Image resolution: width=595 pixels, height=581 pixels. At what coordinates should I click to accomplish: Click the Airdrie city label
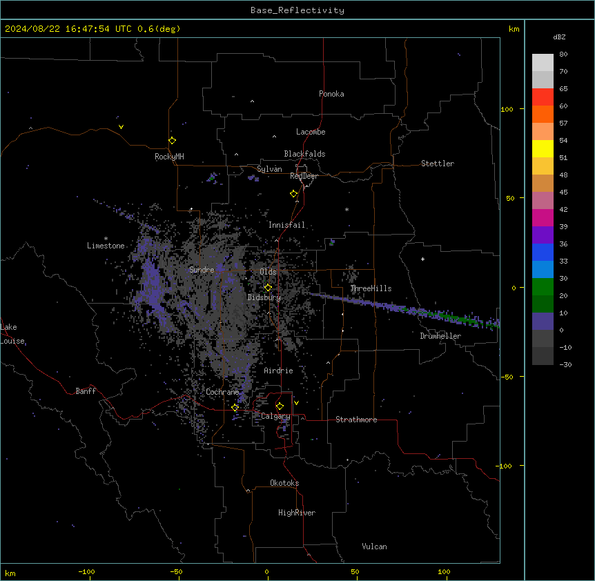click(x=278, y=371)
